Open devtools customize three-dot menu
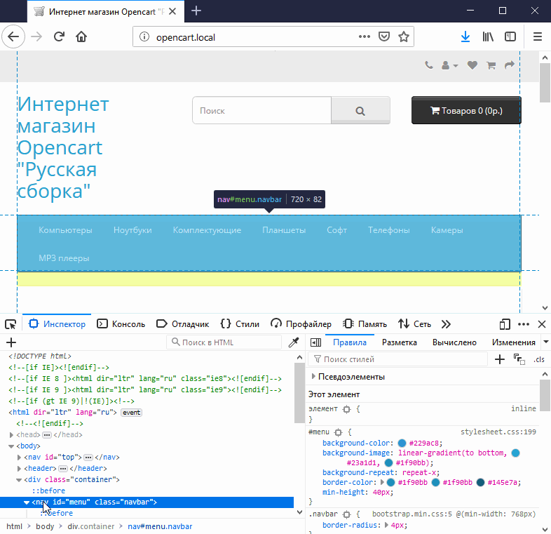Screen dimensions: 551x534 [x=524, y=324]
